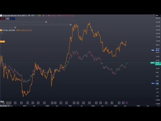This screenshot has height=121, width=161.
Task: Open chart settings gear at axis corner
Action: point(158,106)
